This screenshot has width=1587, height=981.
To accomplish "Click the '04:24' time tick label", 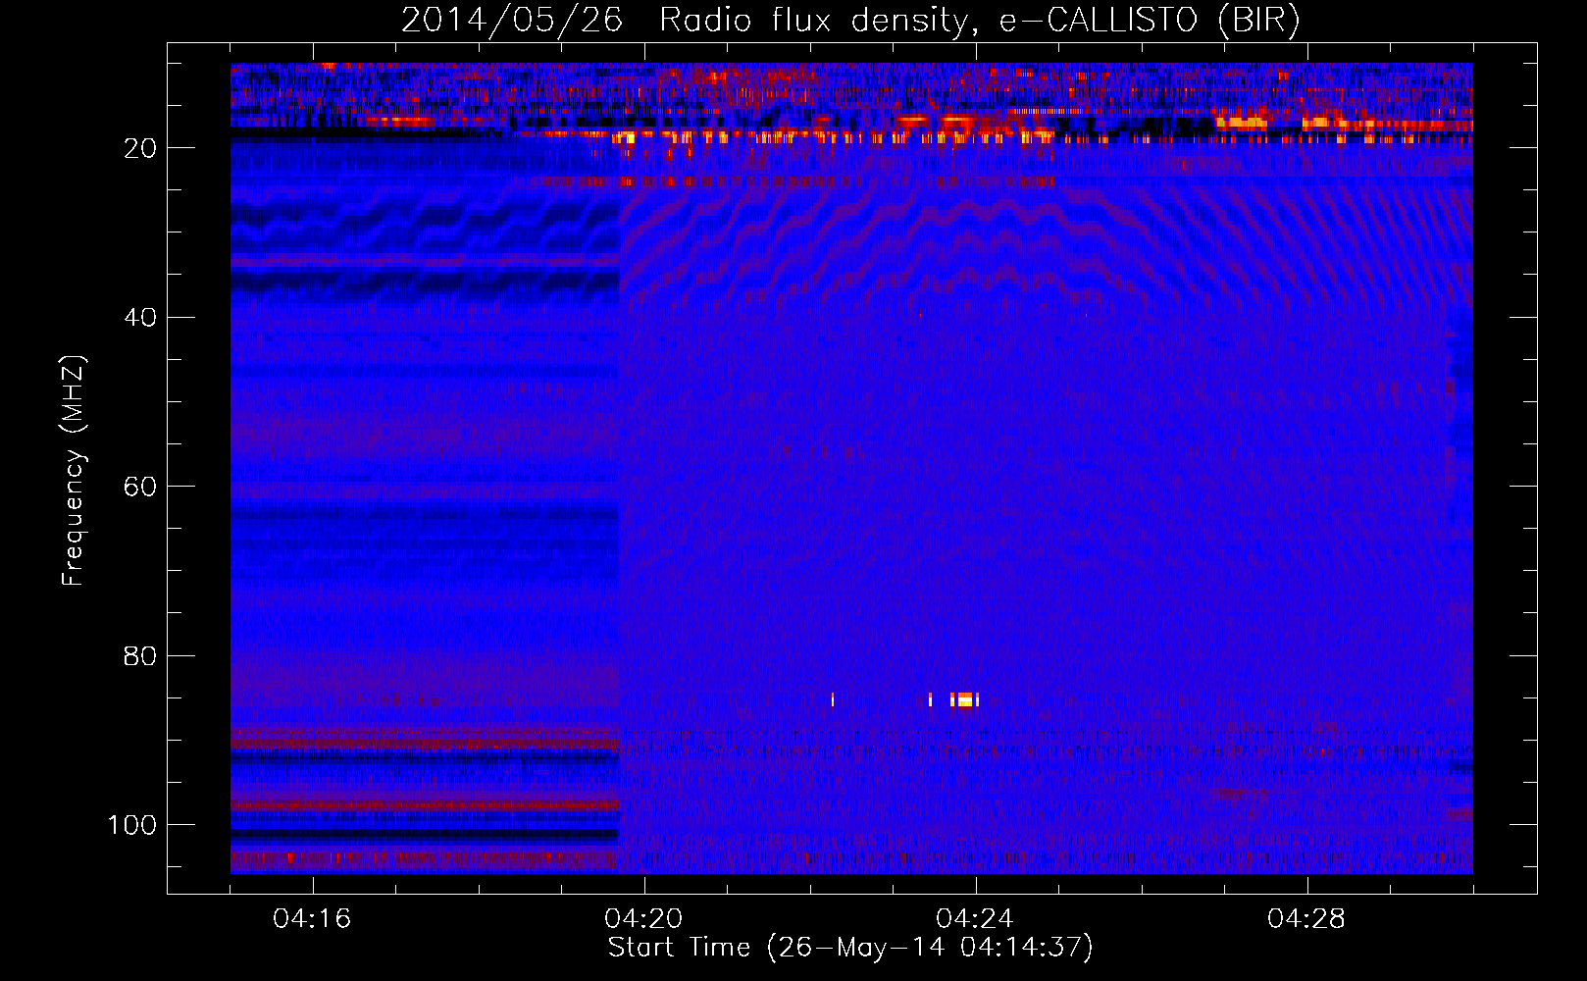I will 975,919.
